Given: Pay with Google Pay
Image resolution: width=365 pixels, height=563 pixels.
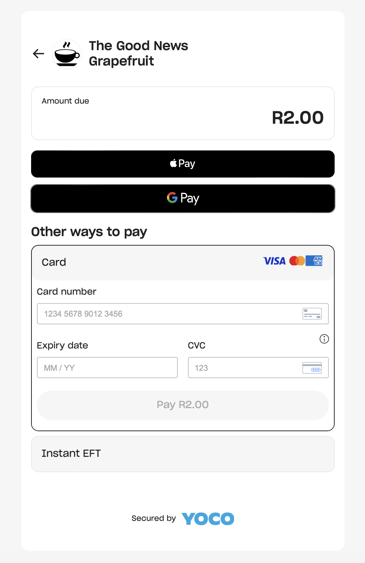Looking at the screenshot, I should click(x=183, y=198).
